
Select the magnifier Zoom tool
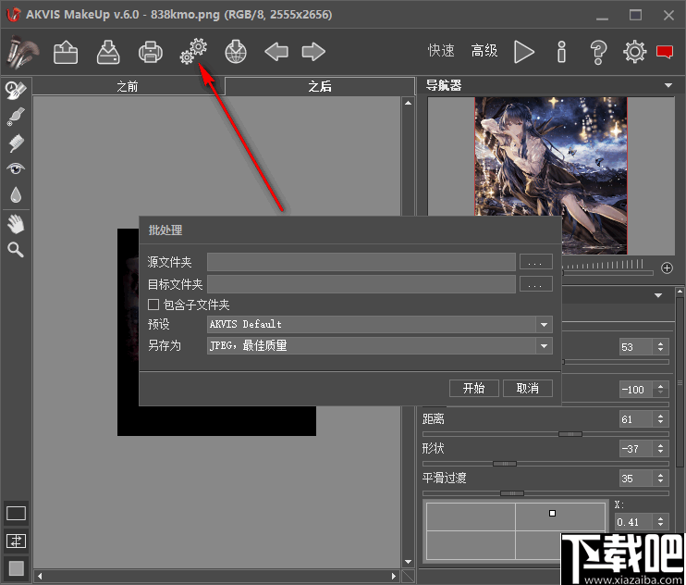[x=16, y=250]
